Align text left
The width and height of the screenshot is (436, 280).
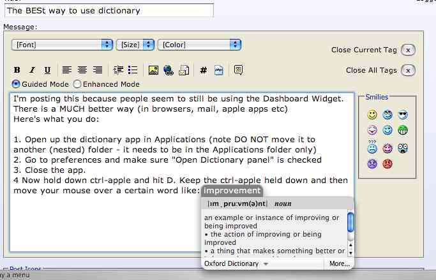click(x=67, y=70)
